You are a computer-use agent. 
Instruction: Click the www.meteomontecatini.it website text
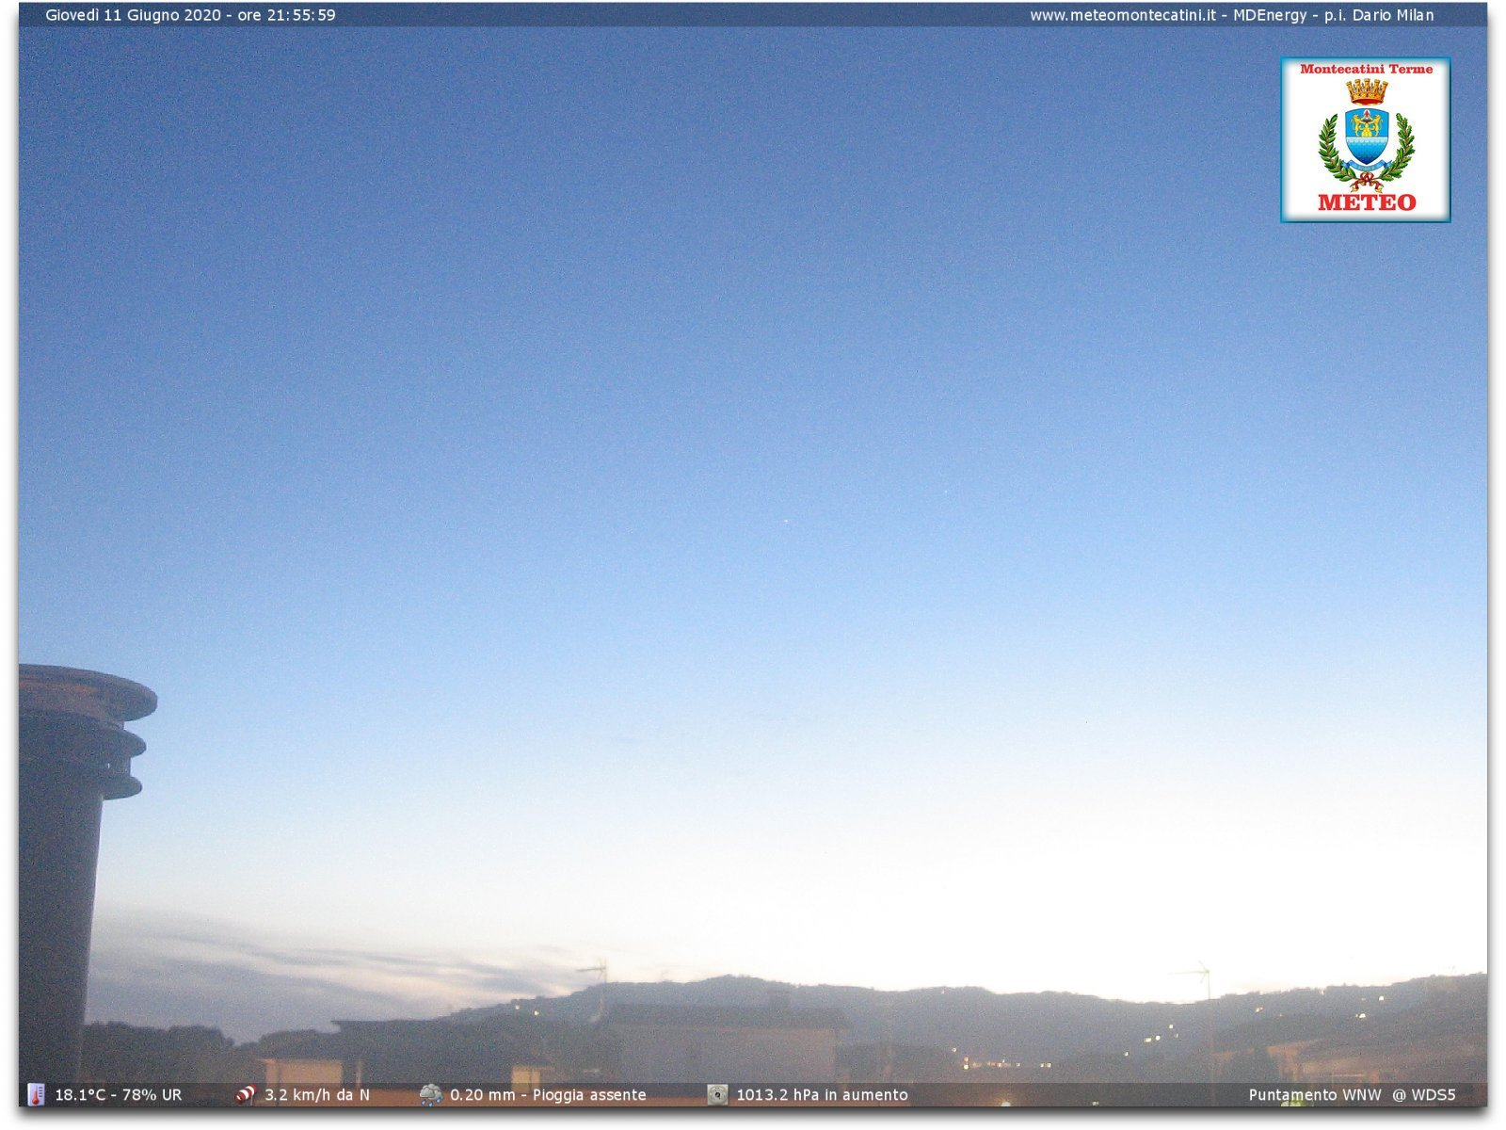(1123, 15)
